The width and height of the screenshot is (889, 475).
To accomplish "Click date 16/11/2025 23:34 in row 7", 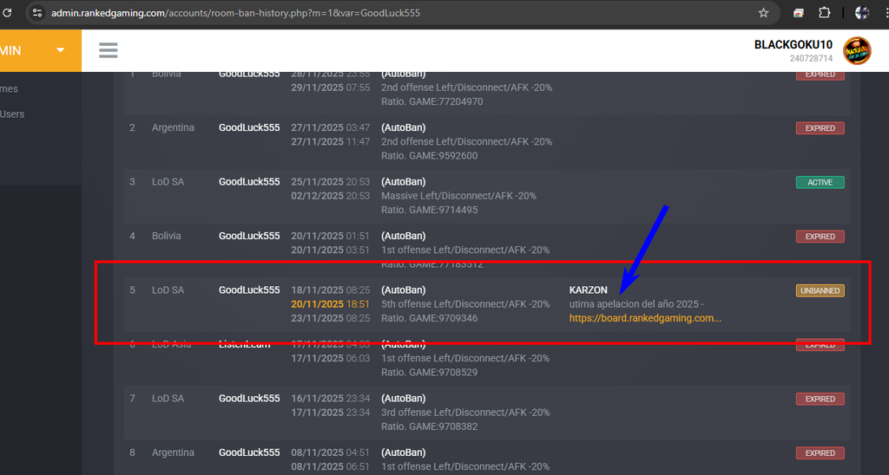I will pyautogui.click(x=330, y=398).
